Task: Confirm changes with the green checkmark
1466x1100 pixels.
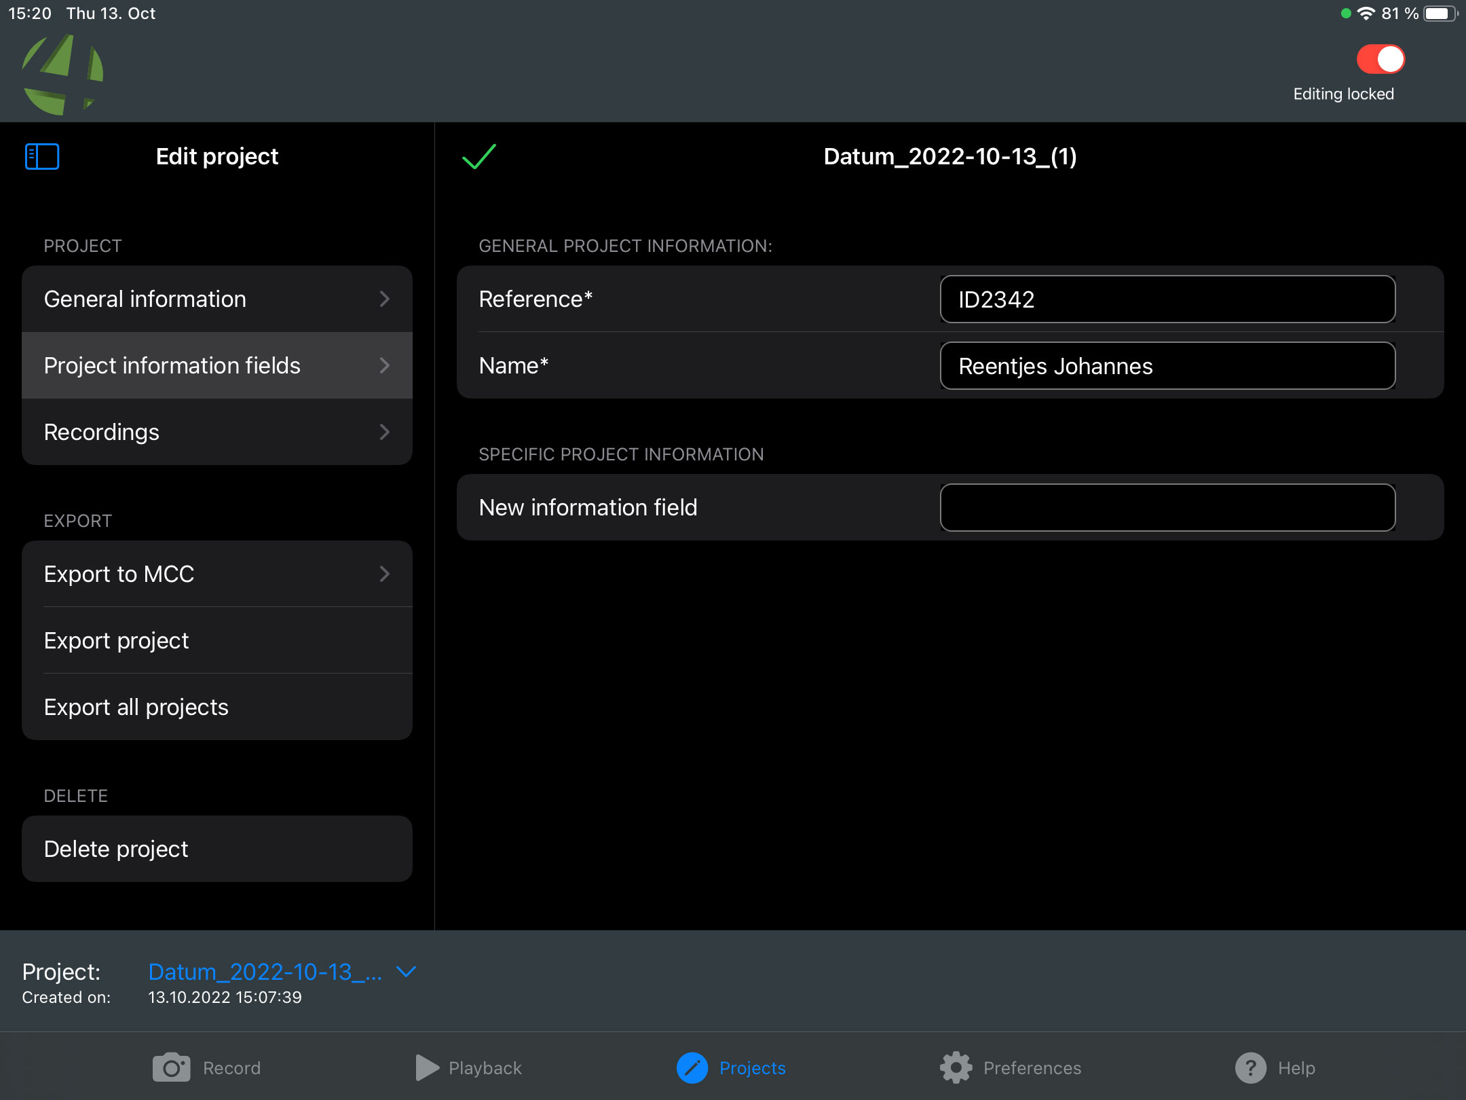Action: click(479, 156)
